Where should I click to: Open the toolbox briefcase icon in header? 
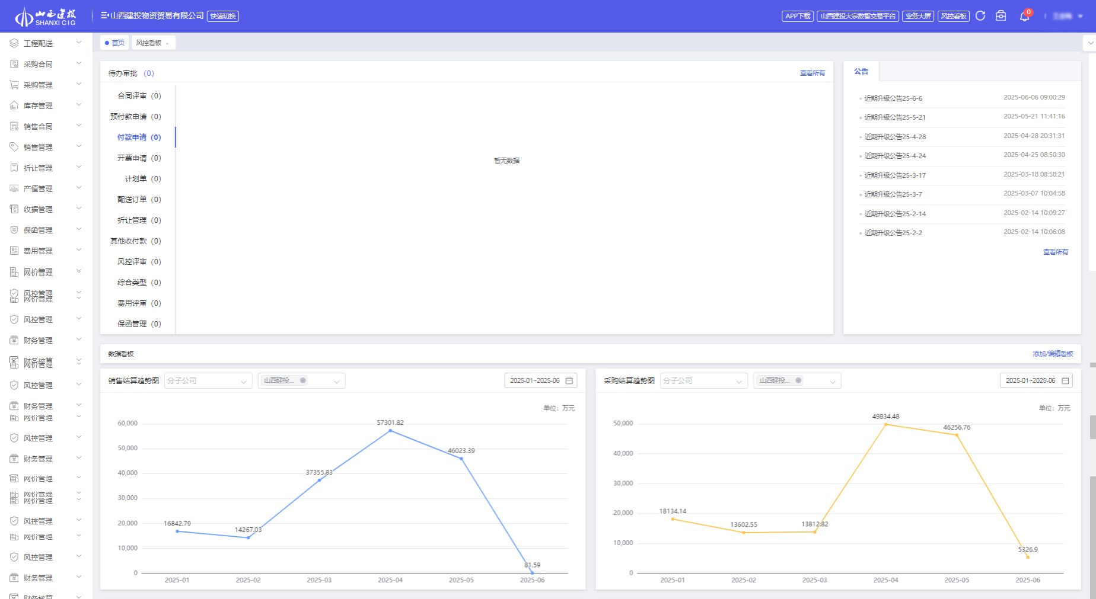point(1001,16)
